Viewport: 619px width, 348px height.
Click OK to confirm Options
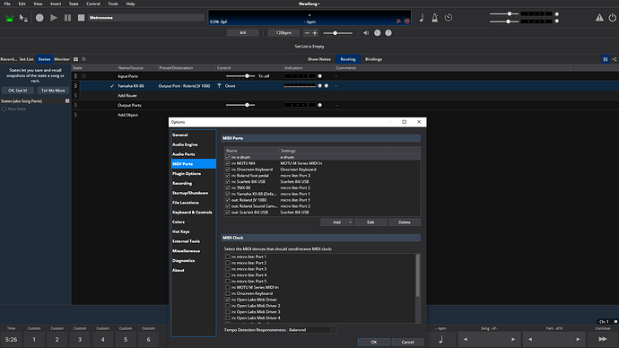tap(374, 342)
